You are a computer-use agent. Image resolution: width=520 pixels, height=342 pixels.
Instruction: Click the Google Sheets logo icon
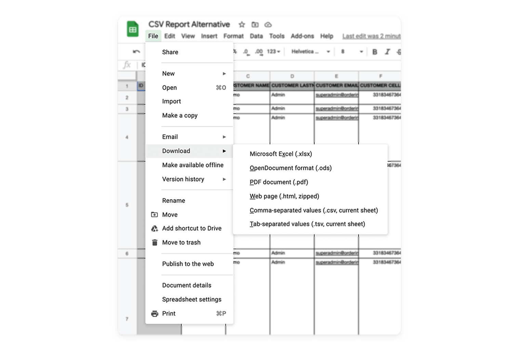tap(133, 29)
